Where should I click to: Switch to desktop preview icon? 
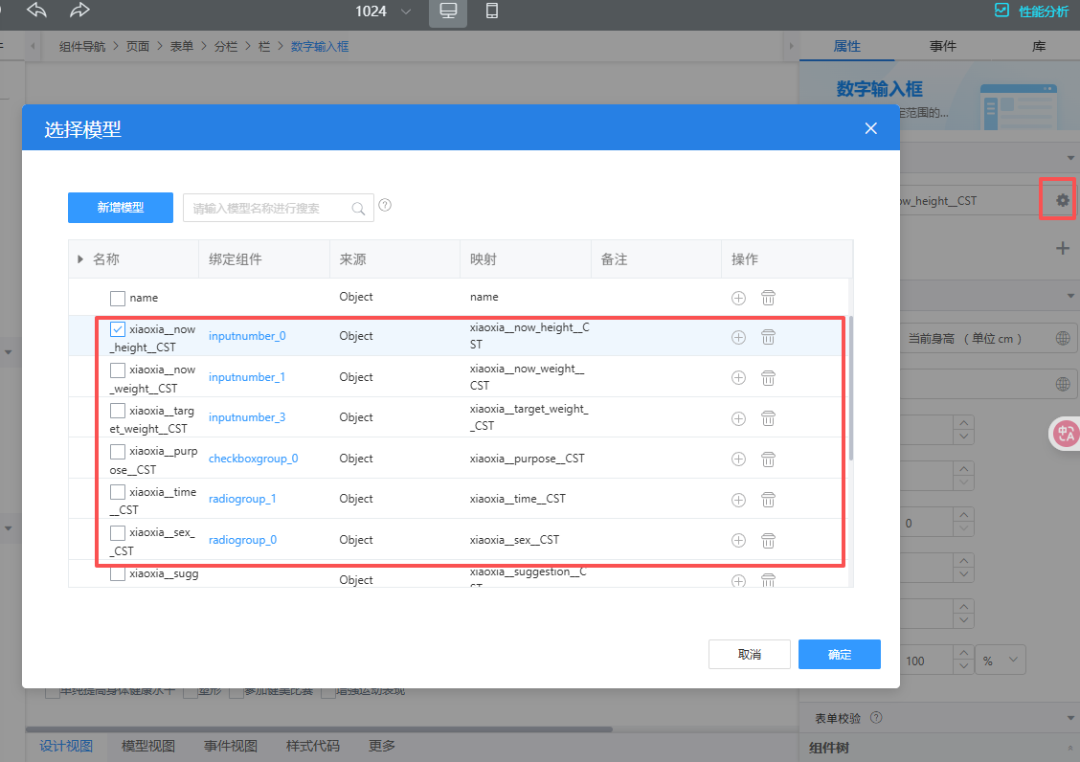click(447, 11)
